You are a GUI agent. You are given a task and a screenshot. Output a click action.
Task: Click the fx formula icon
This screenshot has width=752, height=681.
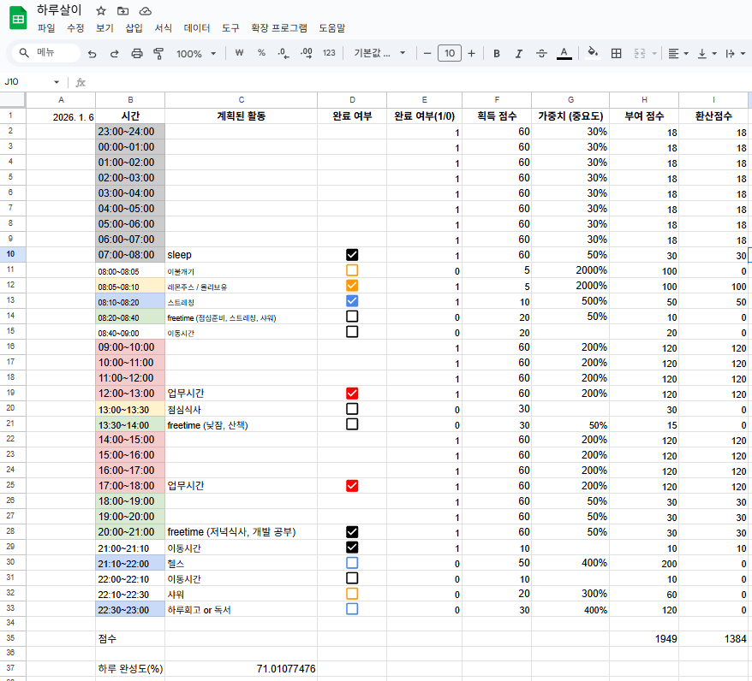81,82
